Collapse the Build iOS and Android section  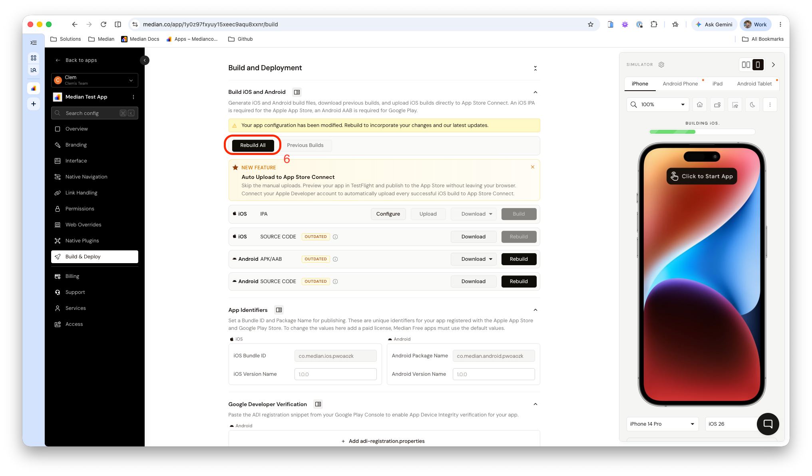pyautogui.click(x=535, y=92)
